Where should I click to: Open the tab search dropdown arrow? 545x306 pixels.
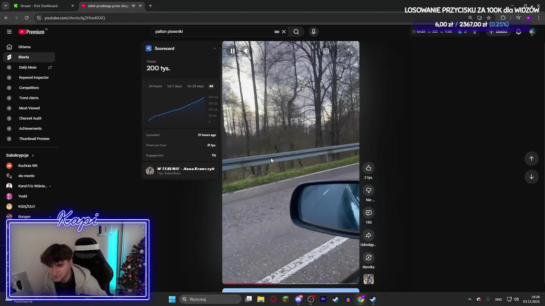[x=5, y=6]
